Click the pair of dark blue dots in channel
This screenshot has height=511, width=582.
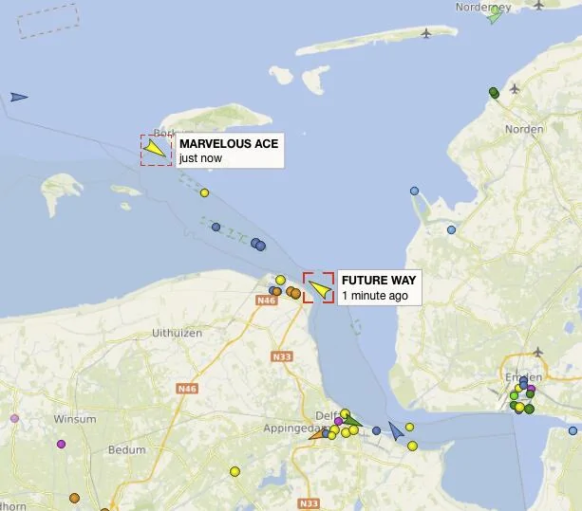(x=258, y=245)
